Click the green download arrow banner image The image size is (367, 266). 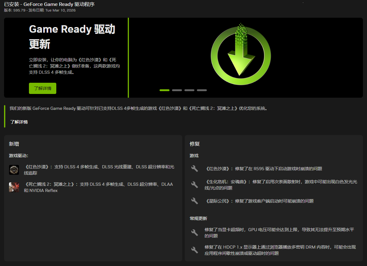(241, 54)
